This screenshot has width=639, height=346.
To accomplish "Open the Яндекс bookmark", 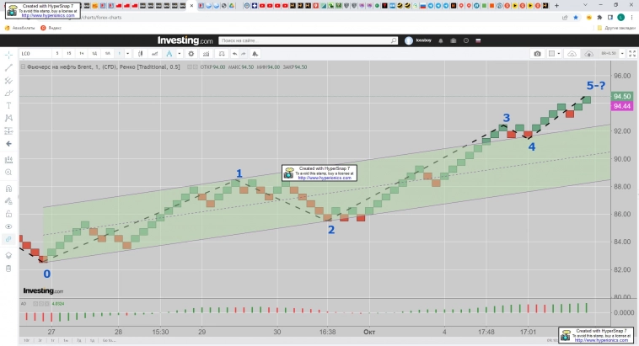I will click(x=51, y=28).
